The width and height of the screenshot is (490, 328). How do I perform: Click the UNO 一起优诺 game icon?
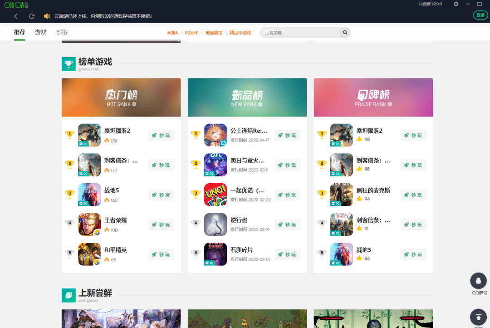point(216,195)
